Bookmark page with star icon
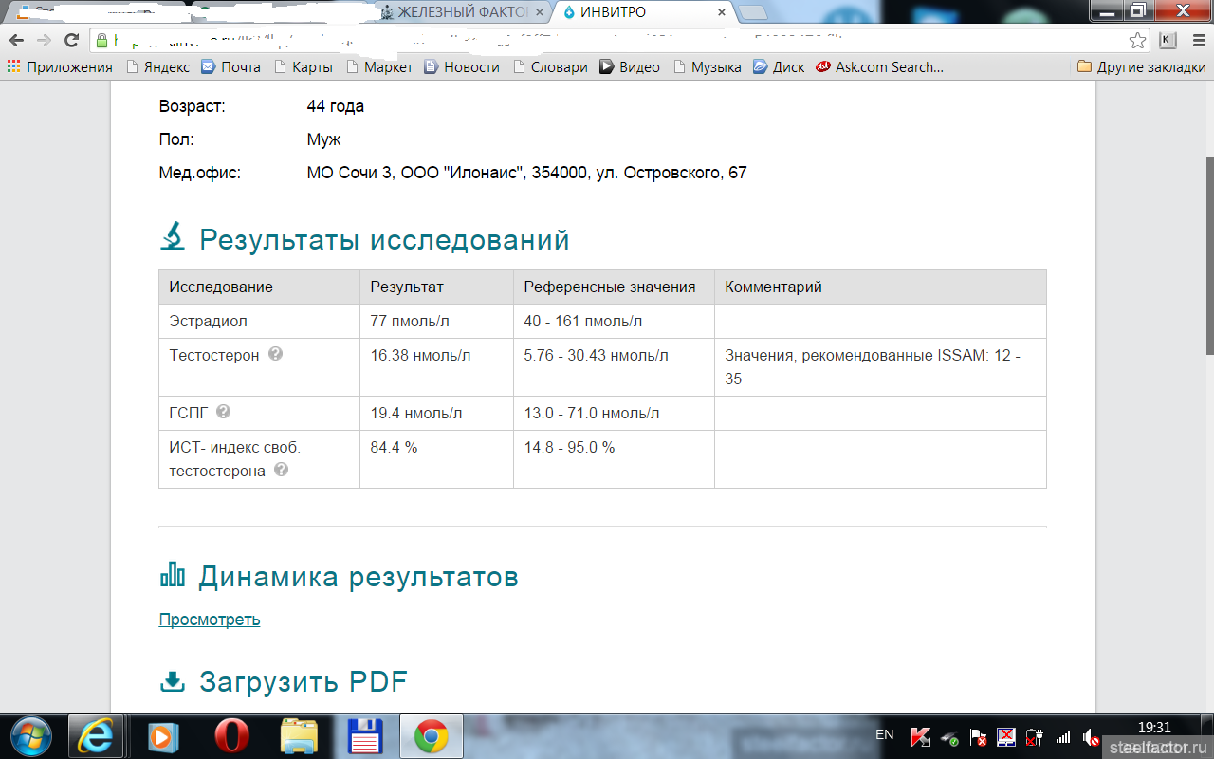 (1137, 41)
